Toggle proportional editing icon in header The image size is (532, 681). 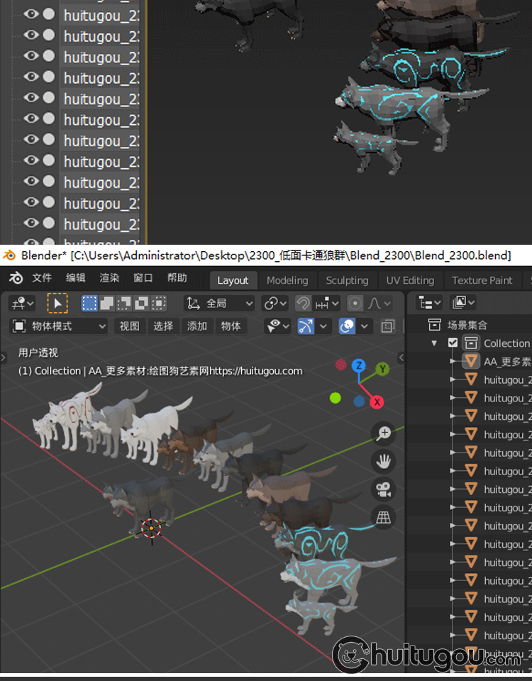[355, 304]
